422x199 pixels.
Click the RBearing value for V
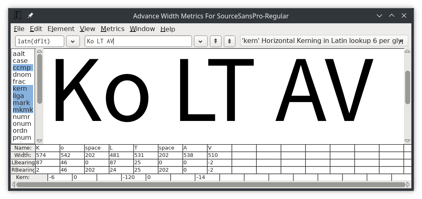tap(219, 170)
